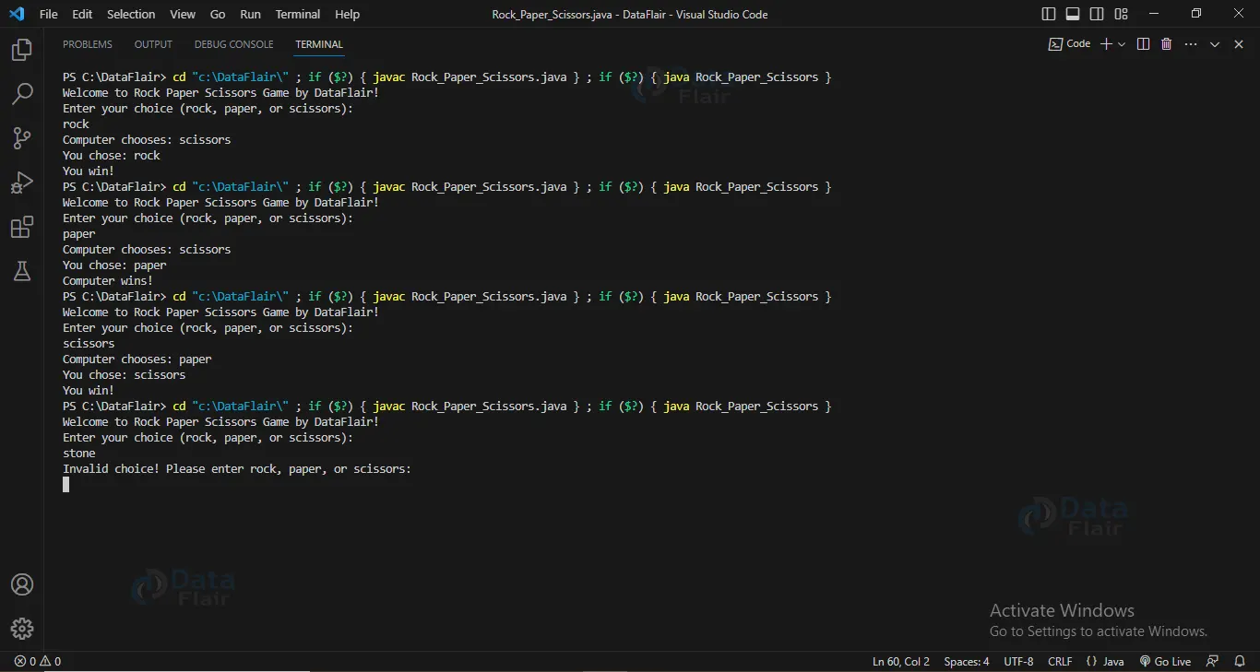Click the VS Code logo icon

[x=16, y=14]
